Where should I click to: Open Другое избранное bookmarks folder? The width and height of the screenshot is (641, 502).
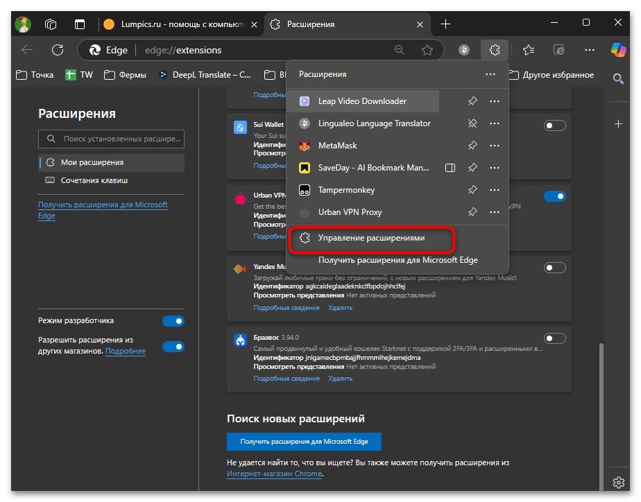click(552, 75)
